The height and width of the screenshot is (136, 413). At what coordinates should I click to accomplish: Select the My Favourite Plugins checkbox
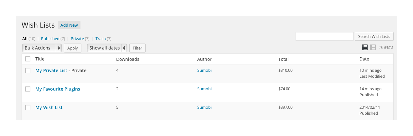(28, 89)
